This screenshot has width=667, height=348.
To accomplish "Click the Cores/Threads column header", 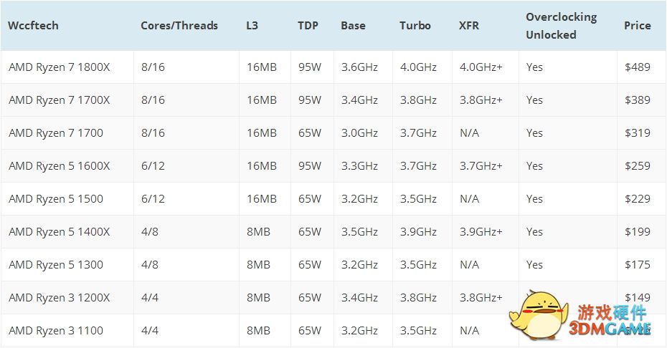I will click(179, 26).
